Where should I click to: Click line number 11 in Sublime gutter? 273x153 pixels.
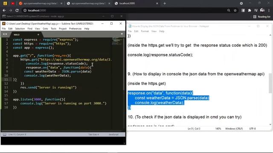(x=6, y=79)
